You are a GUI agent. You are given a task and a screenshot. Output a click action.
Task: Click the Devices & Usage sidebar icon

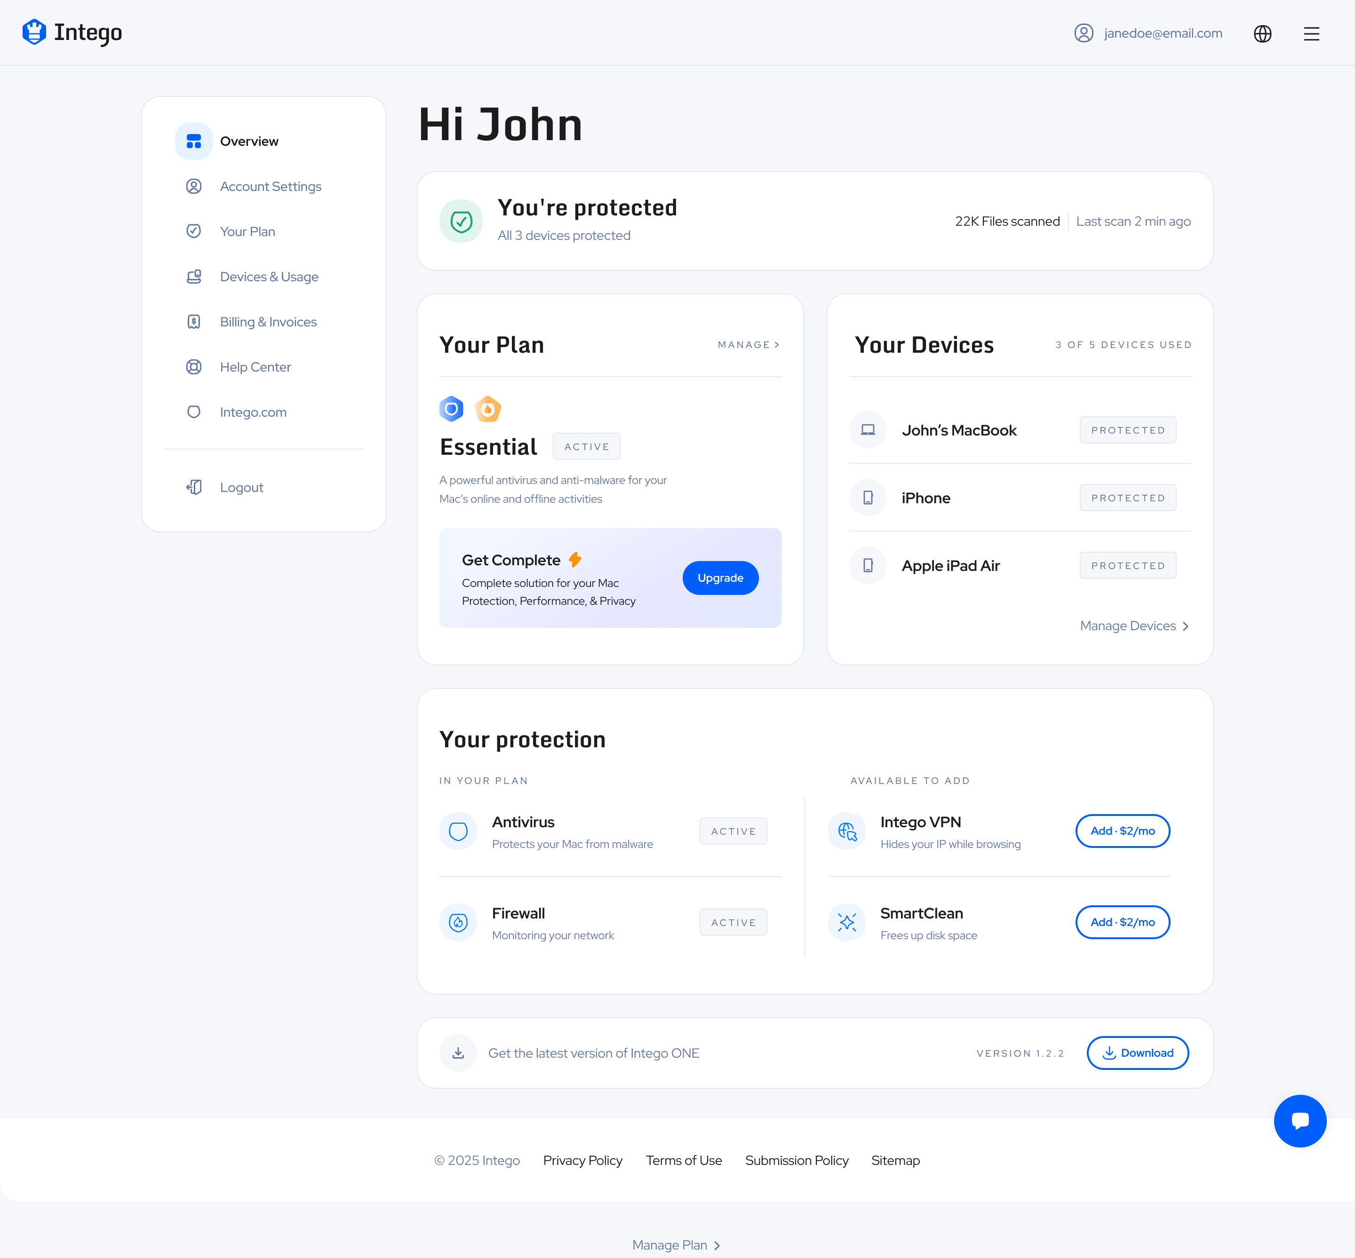point(193,277)
